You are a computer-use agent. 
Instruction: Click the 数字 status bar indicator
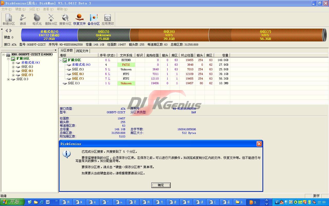click(x=316, y=196)
